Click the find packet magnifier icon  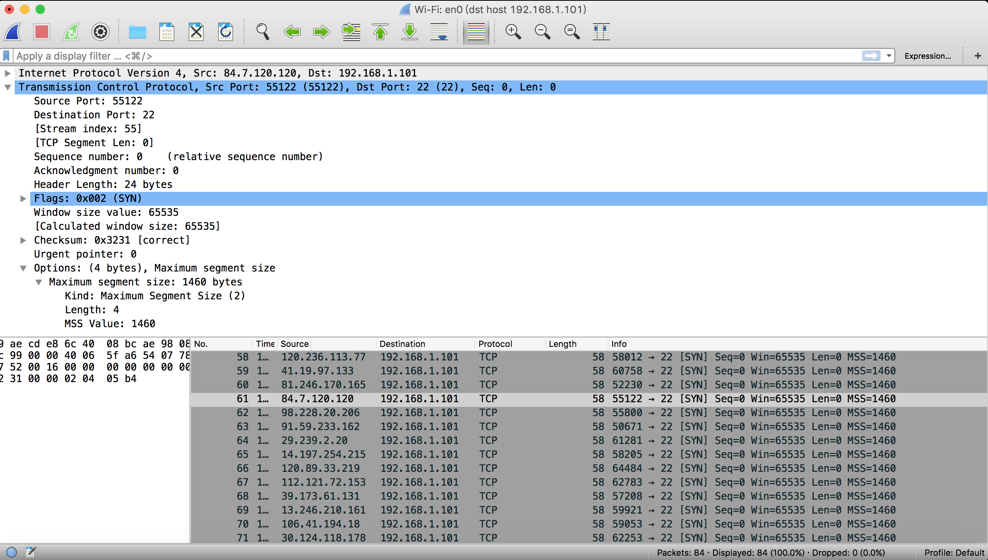click(x=263, y=32)
